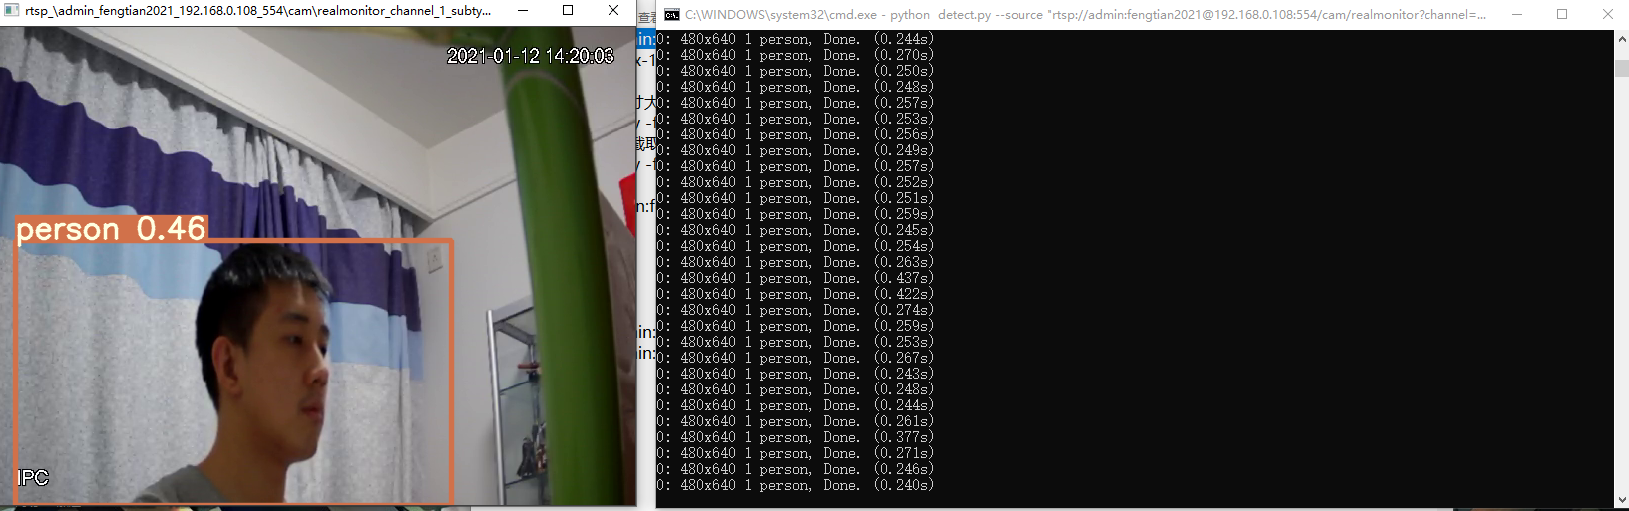The height and width of the screenshot is (511, 1629).
Task: Click the console scrollbar up arrow
Action: 1621,39
